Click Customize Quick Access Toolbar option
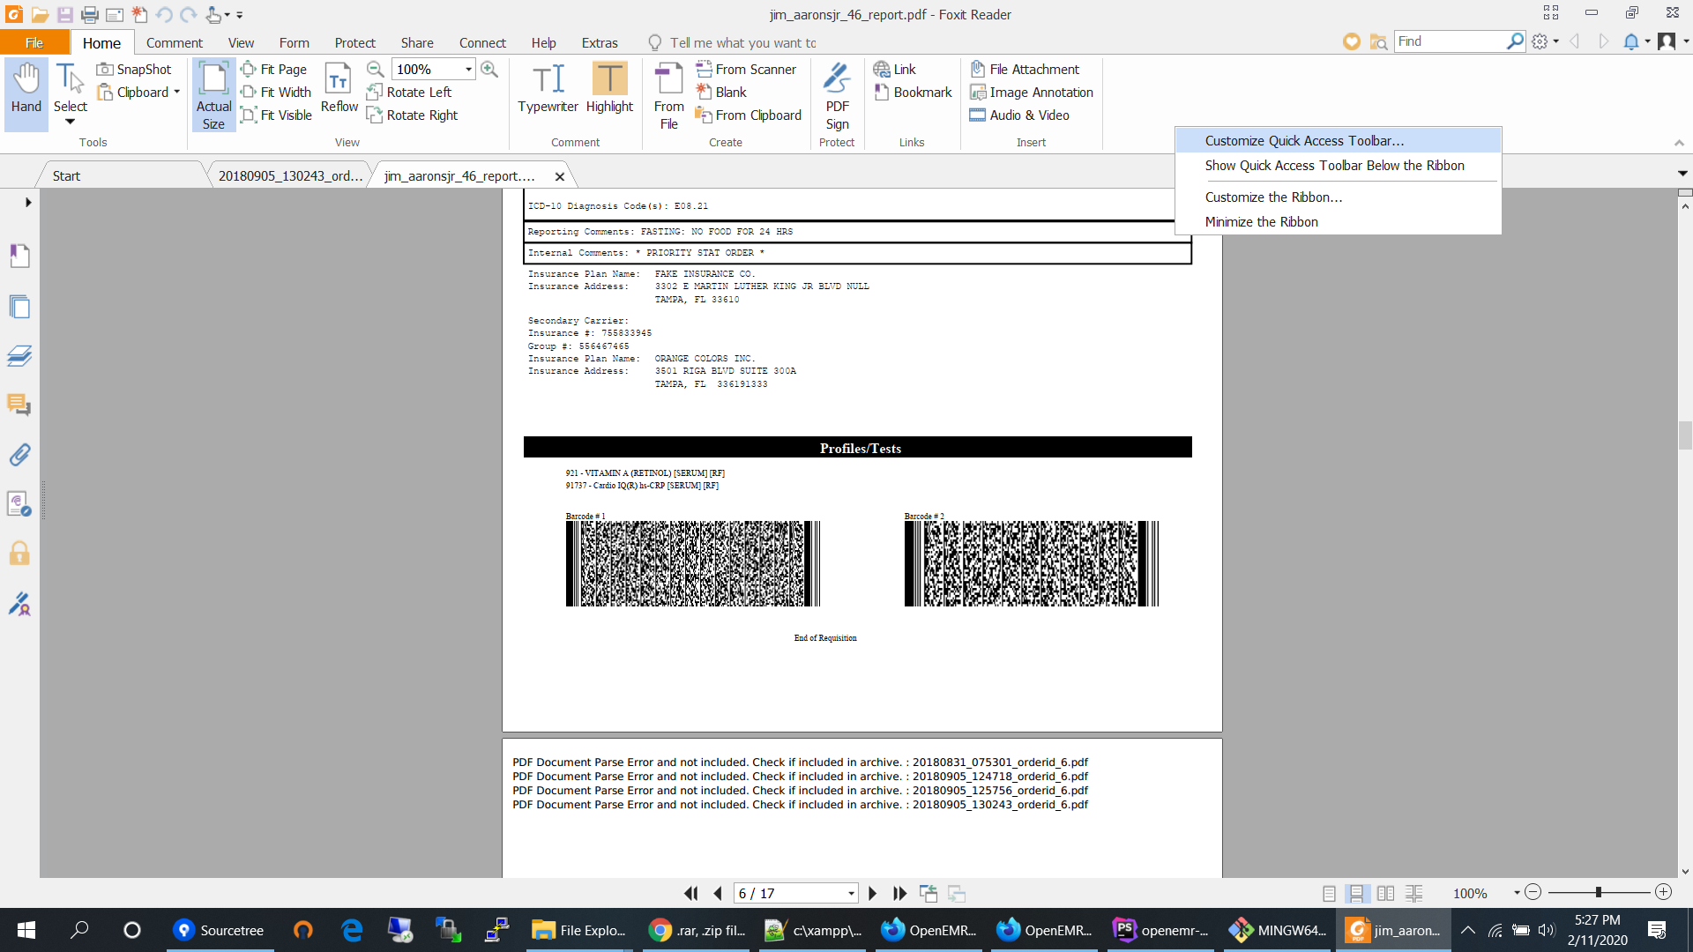 click(1304, 140)
